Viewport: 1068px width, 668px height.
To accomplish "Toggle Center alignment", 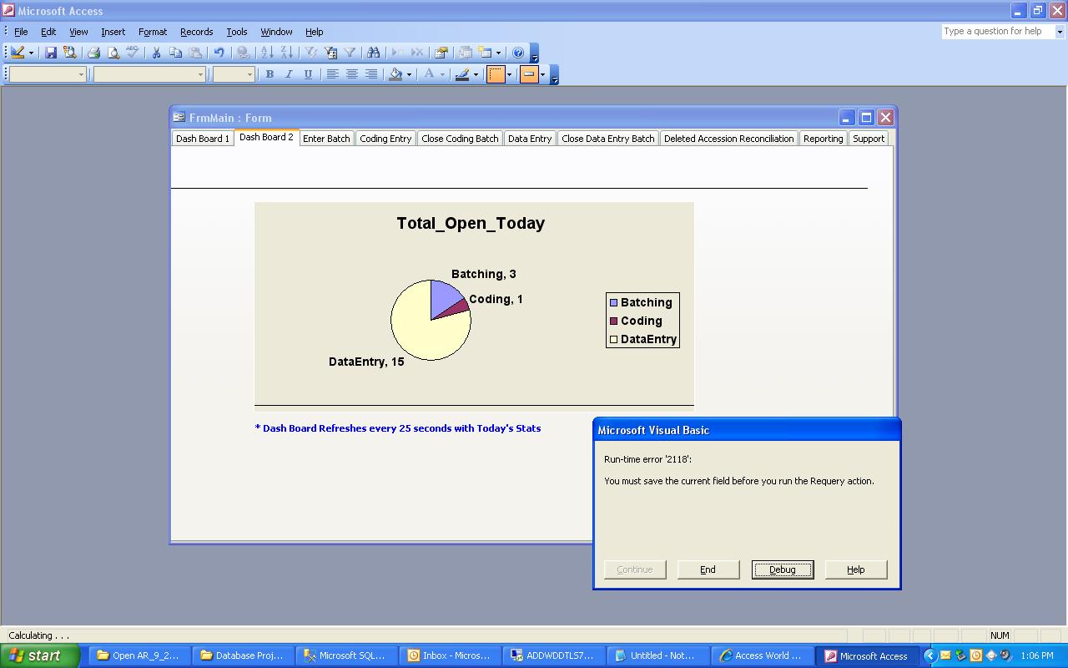I will (x=351, y=74).
